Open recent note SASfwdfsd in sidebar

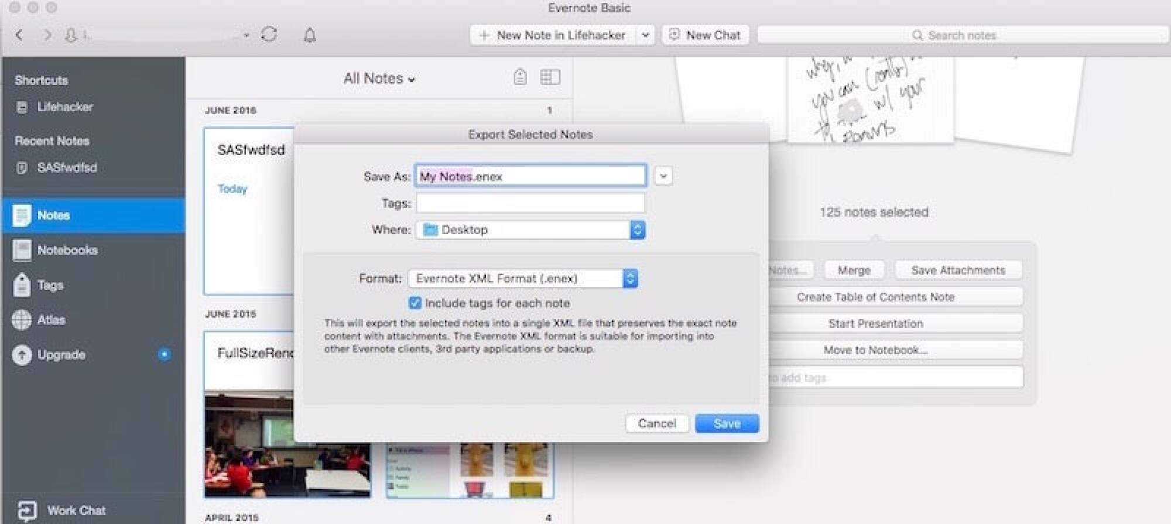pos(67,167)
